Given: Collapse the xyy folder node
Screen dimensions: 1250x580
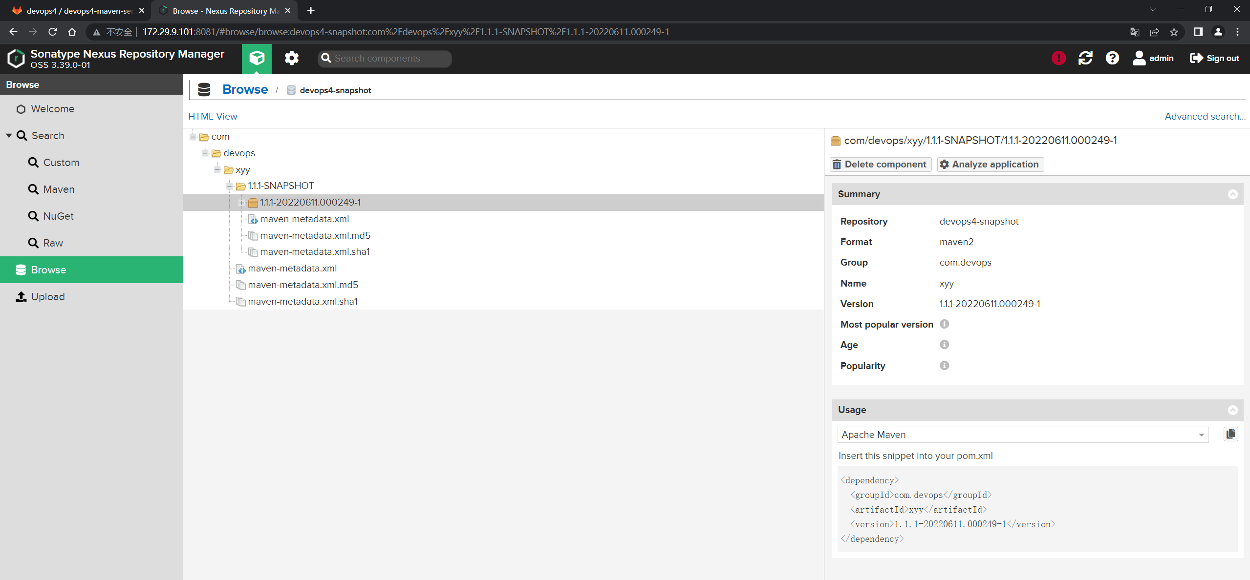Looking at the screenshot, I should [217, 170].
